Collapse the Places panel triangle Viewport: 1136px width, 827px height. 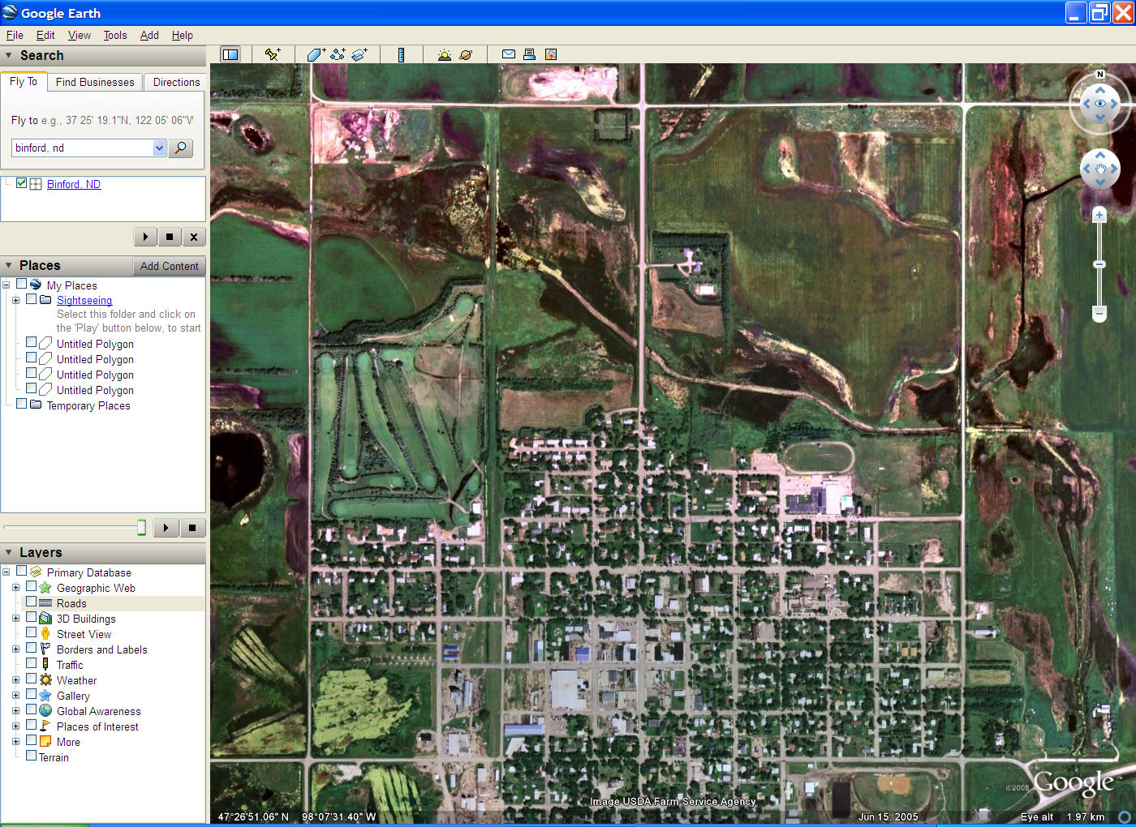[x=9, y=265]
